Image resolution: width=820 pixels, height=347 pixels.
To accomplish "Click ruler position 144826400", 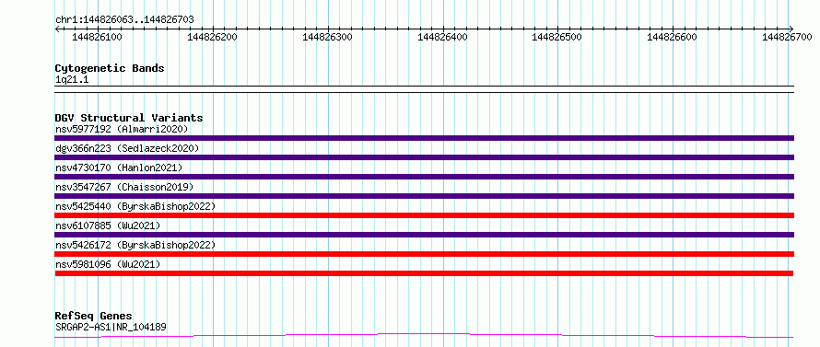I will 442,37.
